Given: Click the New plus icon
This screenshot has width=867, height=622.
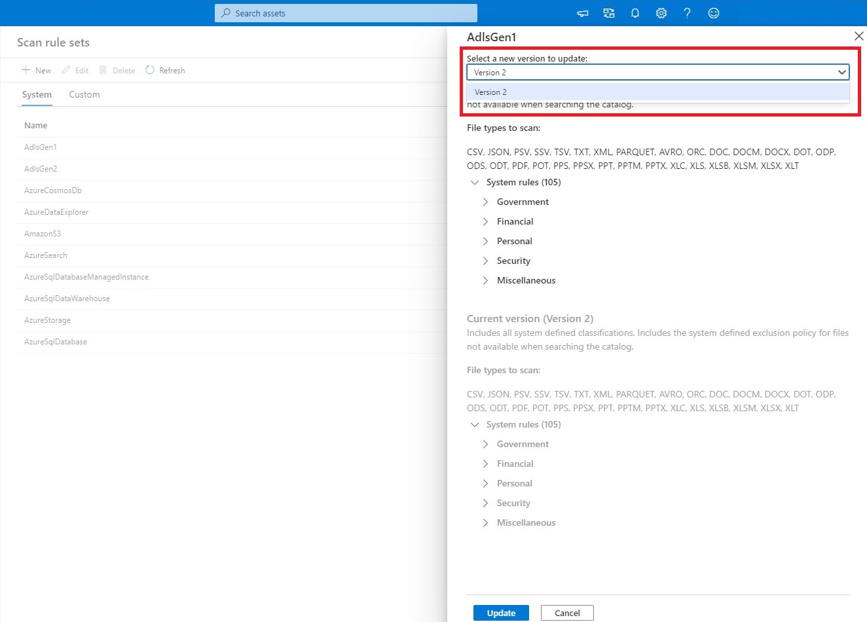Looking at the screenshot, I should click(x=26, y=70).
